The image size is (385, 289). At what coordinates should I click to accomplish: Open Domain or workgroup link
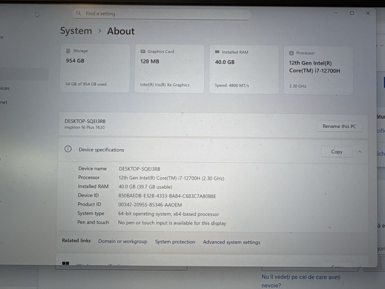[x=123, y=242]
